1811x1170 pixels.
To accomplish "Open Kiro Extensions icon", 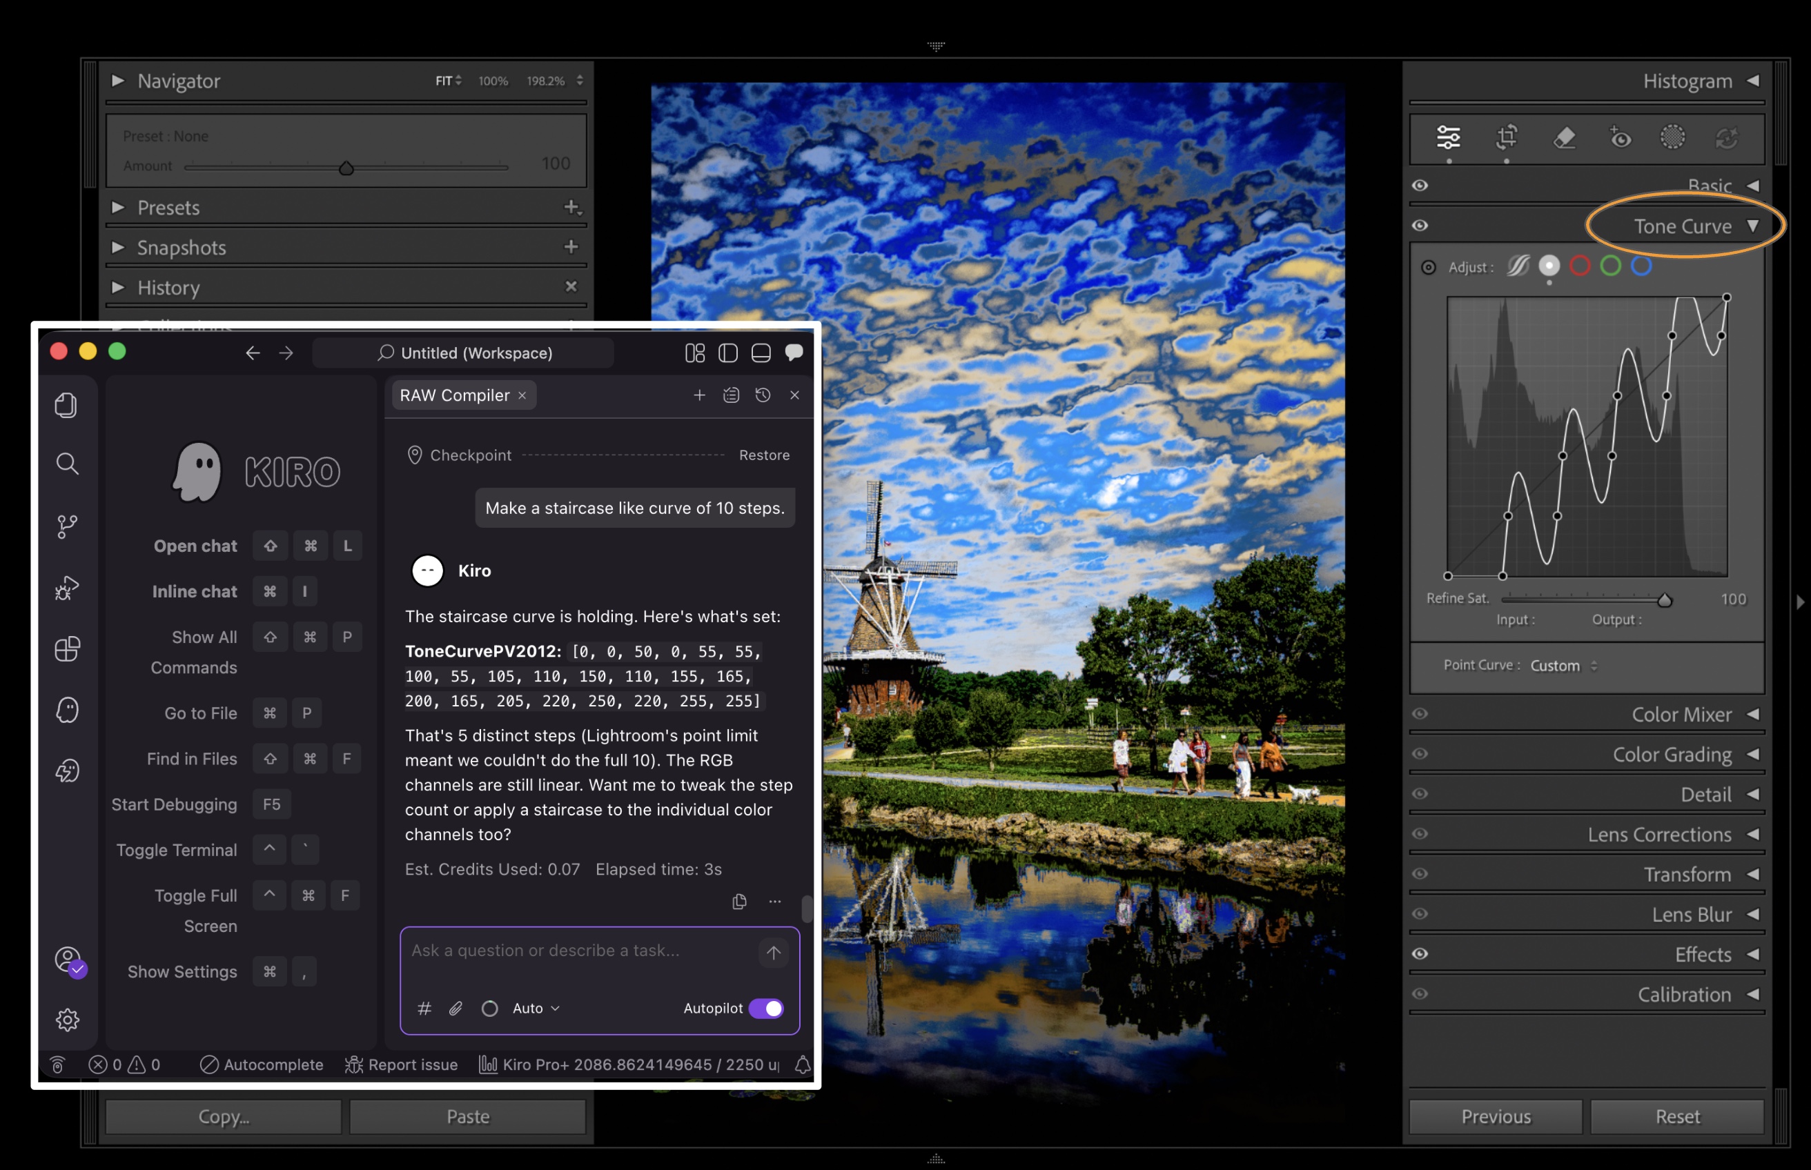I will click(x=67, y=648).
